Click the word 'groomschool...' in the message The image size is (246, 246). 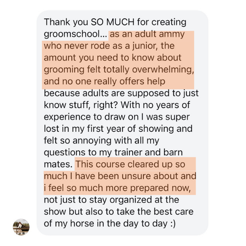(75, 34)
